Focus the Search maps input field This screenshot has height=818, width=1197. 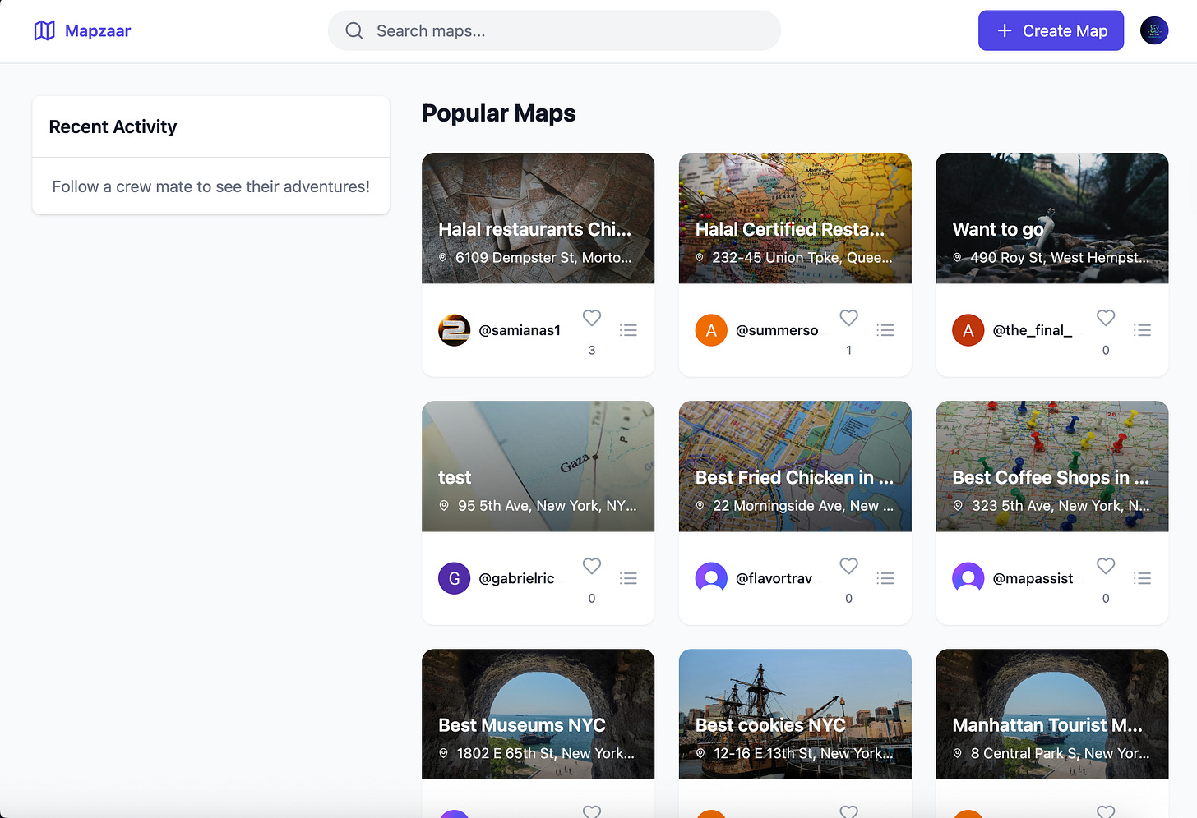coord(554,31)
